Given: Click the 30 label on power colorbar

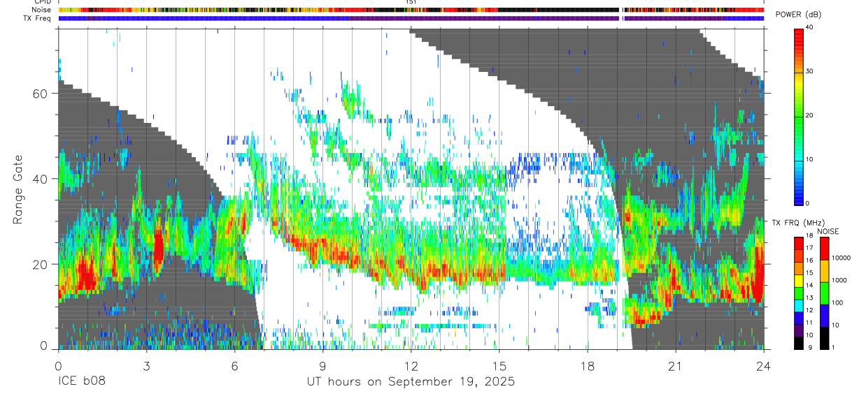Looking at the screenshot, I should point(809,71).
